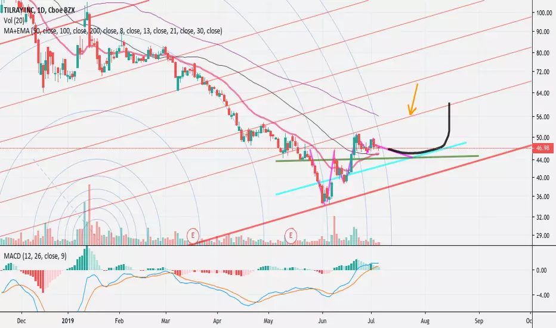556x328 pixels.
Task: Select the cyan ascending trendline
Action: pos(370,168)
